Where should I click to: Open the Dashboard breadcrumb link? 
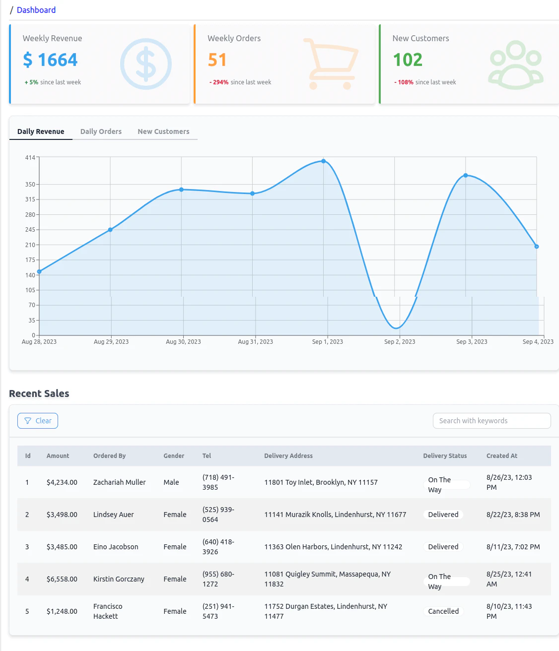tap(36, 10)
